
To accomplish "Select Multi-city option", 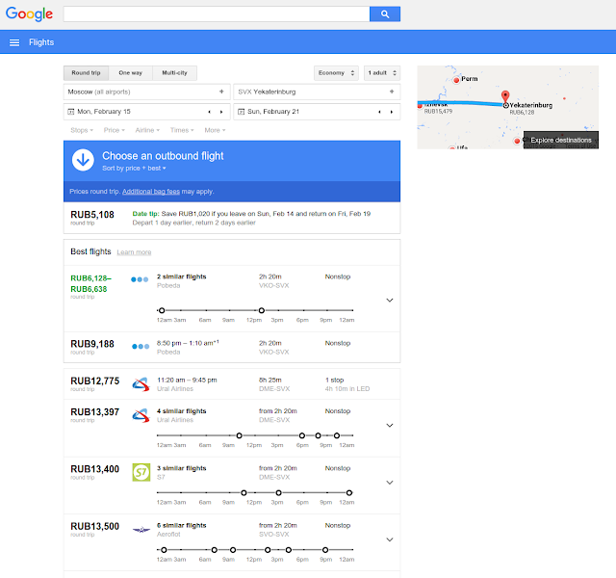I will (175, 73).
